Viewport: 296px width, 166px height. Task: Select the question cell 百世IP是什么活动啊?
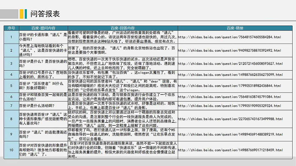coord(37,106)
